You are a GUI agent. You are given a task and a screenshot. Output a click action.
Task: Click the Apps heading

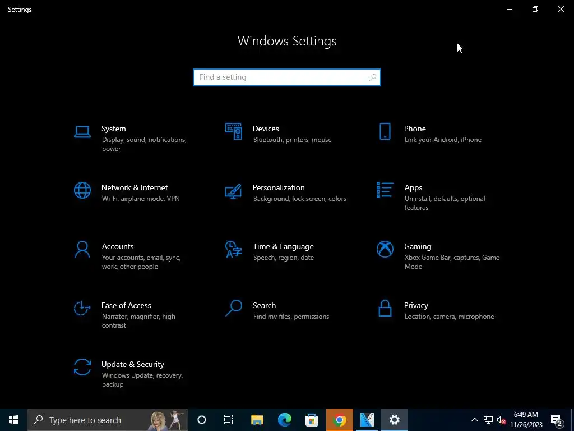point(413,187)
